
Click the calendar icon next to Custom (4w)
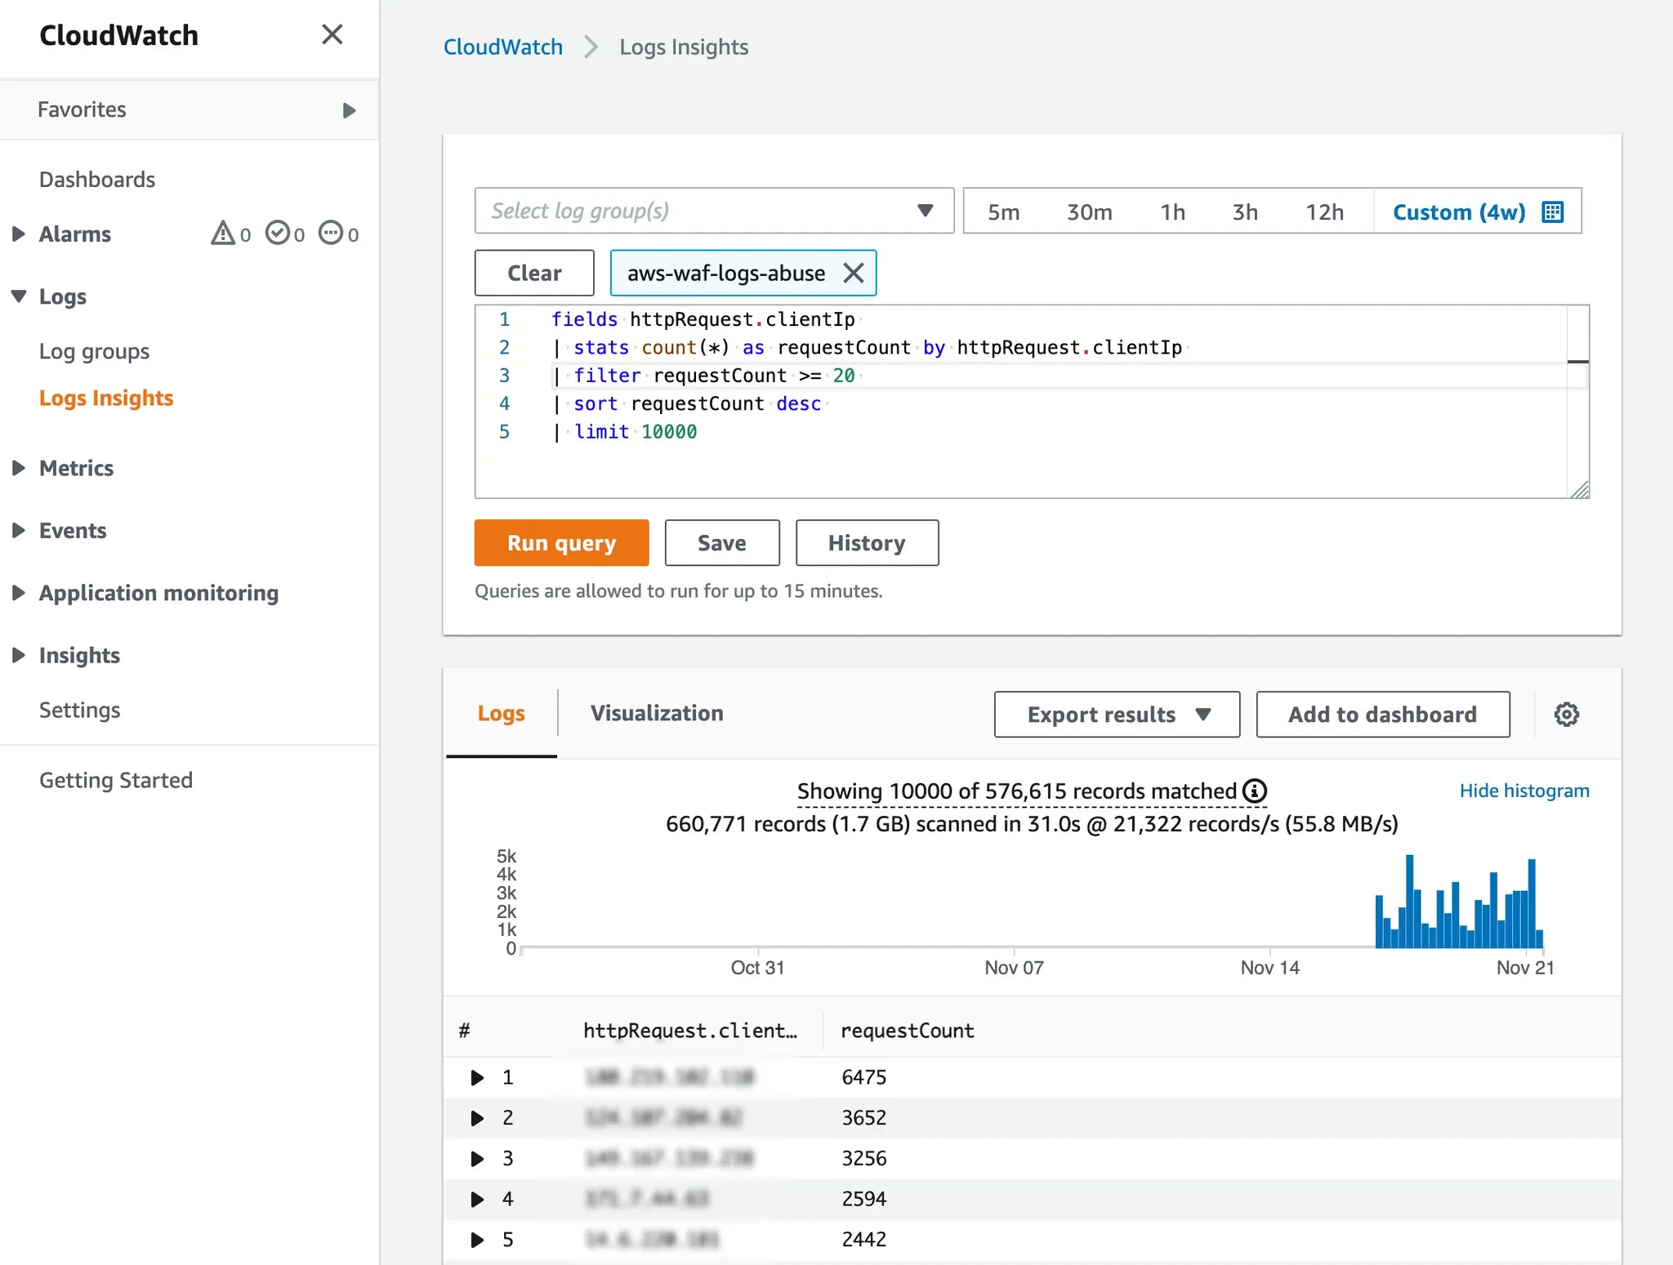1552,212
